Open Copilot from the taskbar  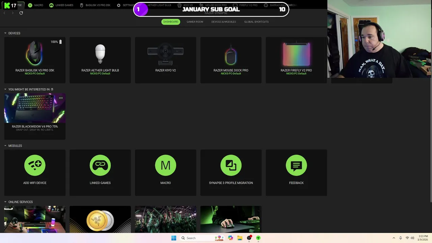click(x=231, y=238)
